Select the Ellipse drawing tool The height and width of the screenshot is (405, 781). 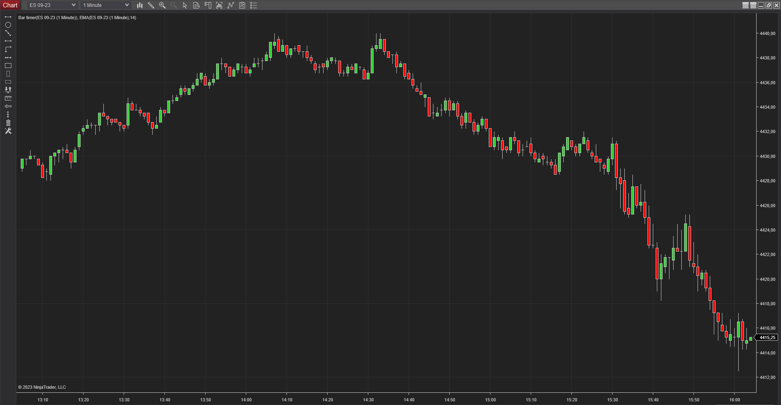coord(8,25)
